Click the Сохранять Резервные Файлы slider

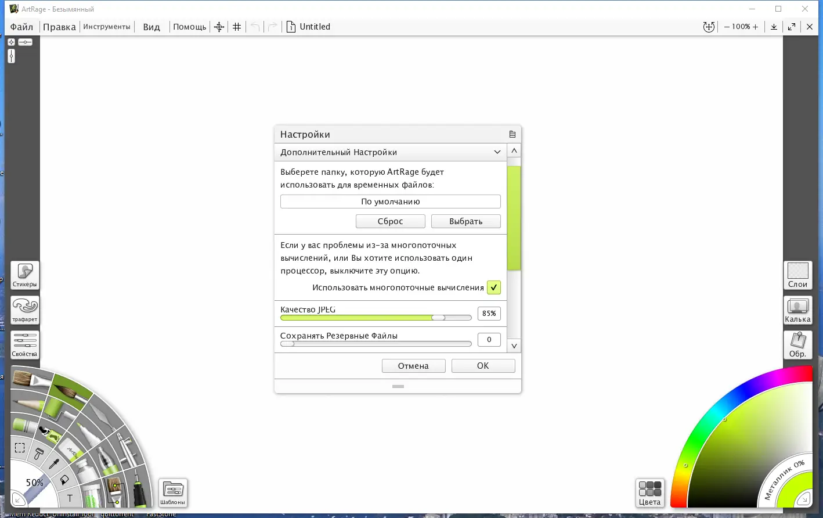pyautogui.click(x=376, y=344)
